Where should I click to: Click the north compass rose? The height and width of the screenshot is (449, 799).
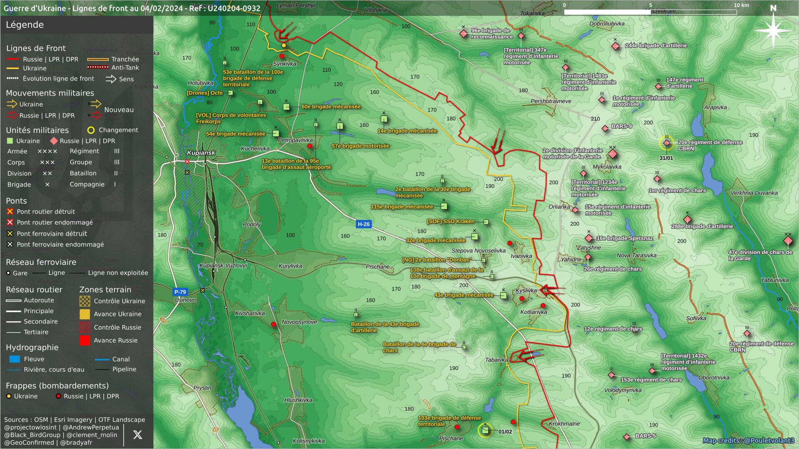click(x=773, y=30)
